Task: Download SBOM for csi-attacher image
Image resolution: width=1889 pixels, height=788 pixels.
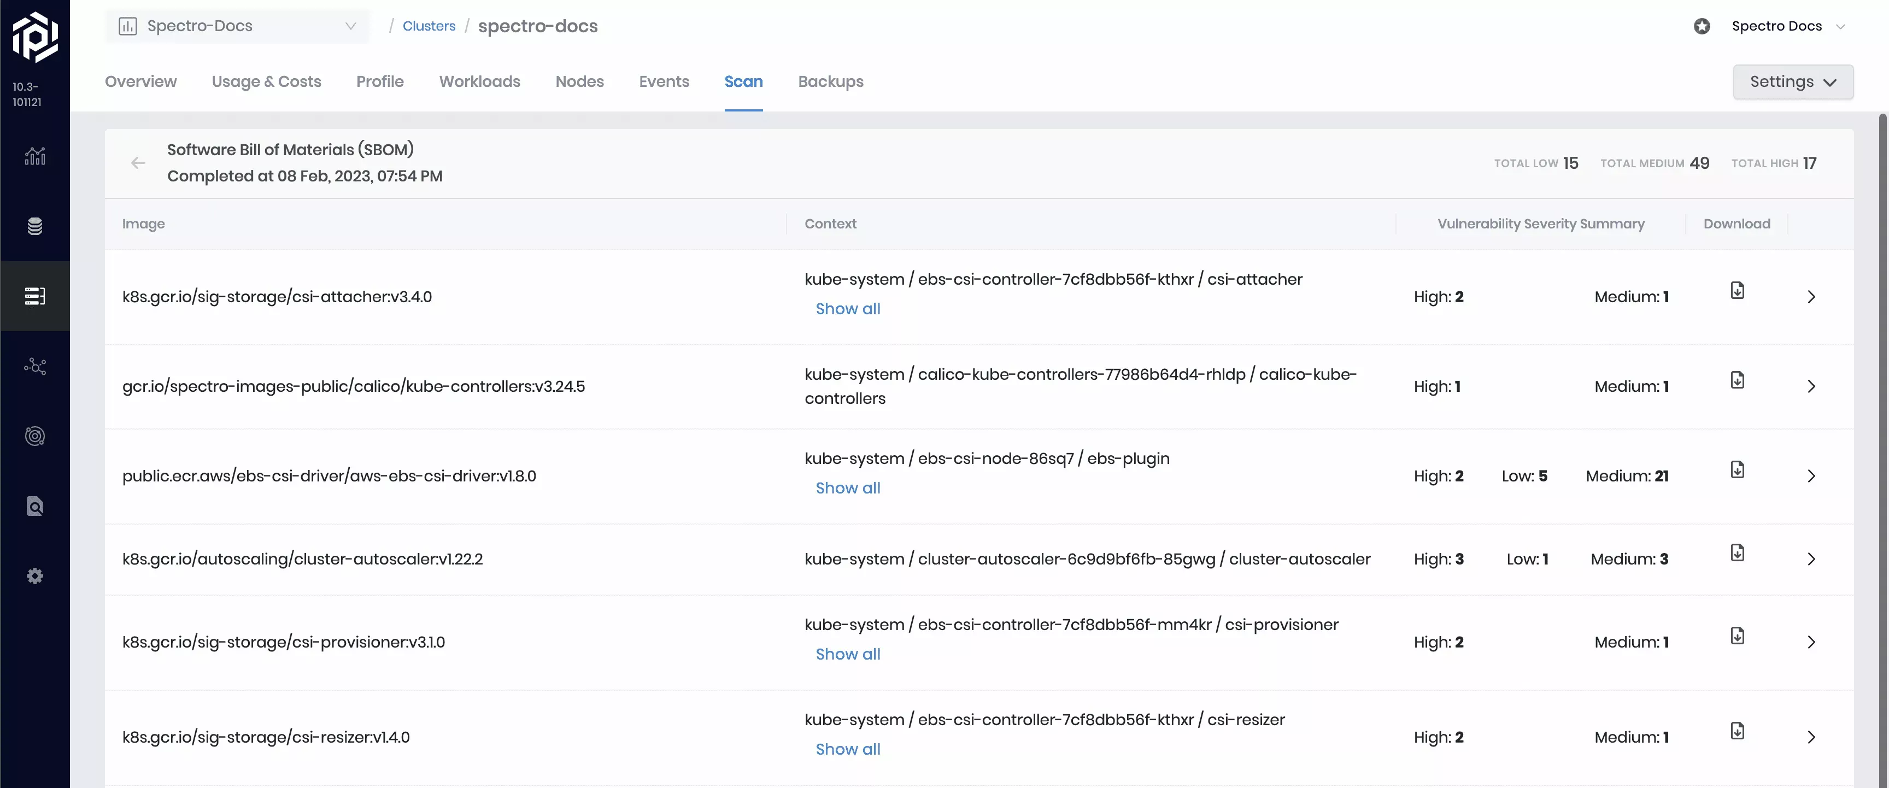Action: (1737, 290)
